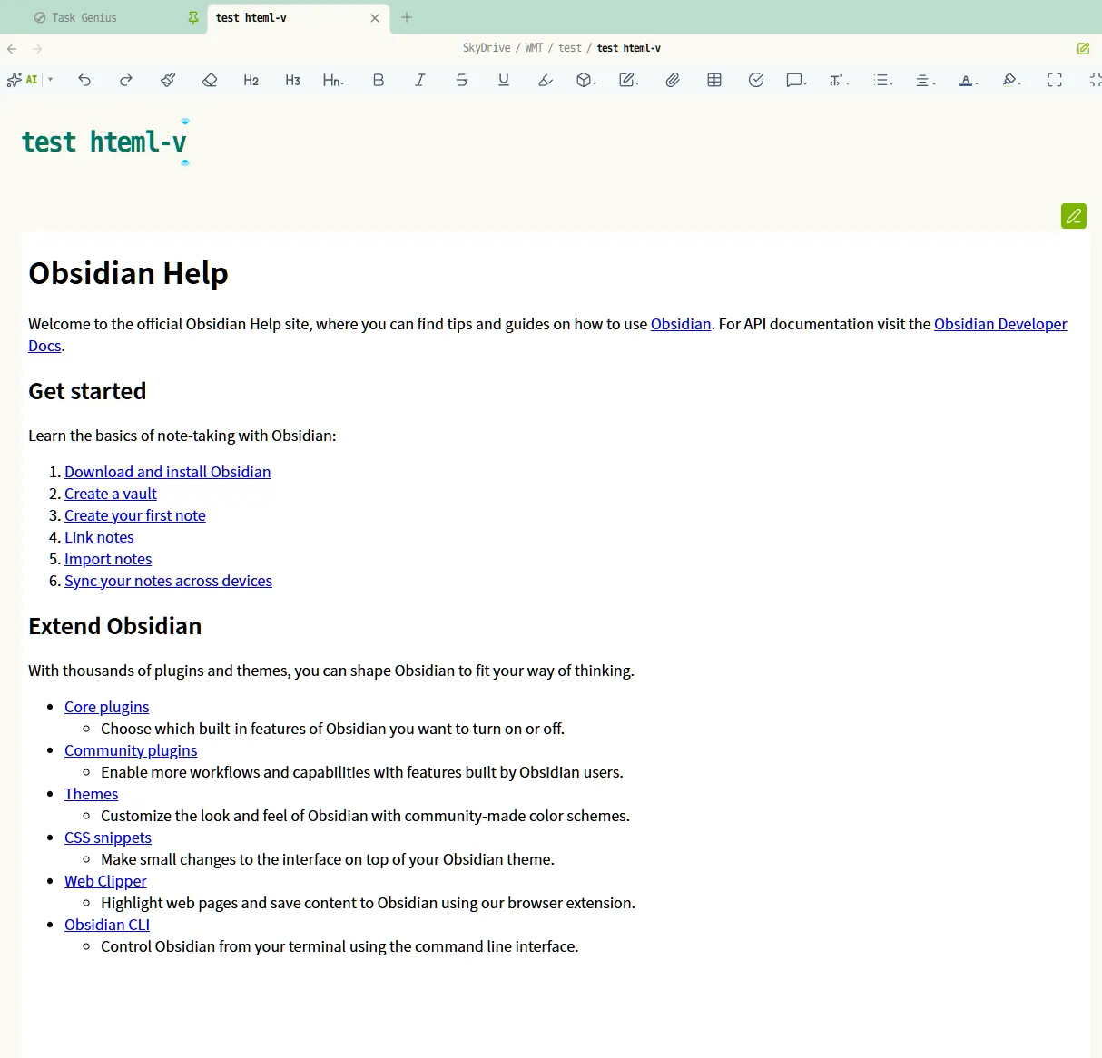Open the Hn heading levels dropdown
The image size is (1102, 1058).
point(334,80)
